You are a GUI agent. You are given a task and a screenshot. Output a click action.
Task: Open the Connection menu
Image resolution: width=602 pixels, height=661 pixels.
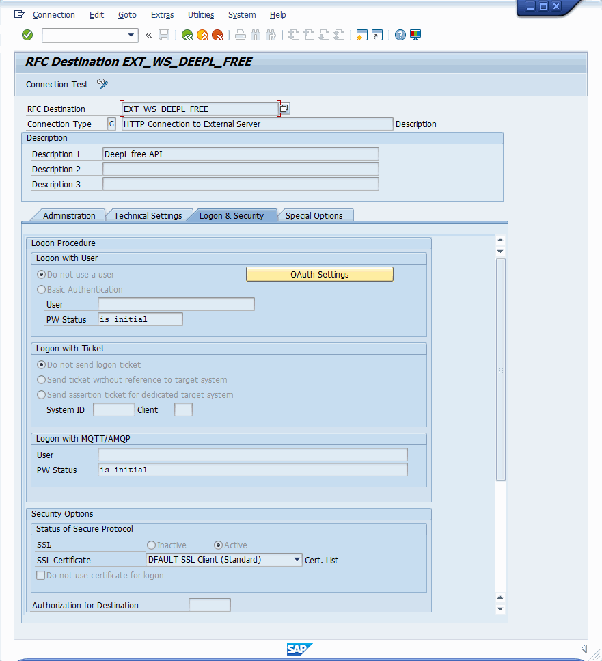point(54,15)
